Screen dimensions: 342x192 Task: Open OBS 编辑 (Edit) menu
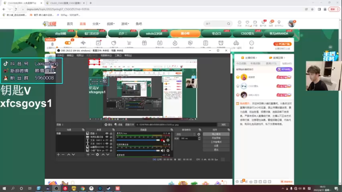coord(70,55)
